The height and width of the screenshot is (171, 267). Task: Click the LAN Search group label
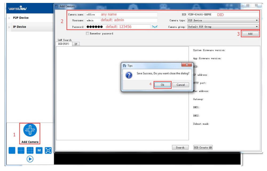click(65, 40)
